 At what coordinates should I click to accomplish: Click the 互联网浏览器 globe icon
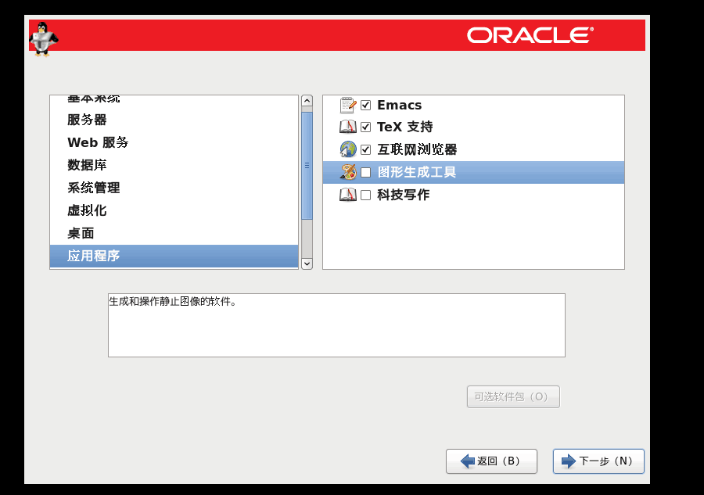tap(348, 149)
